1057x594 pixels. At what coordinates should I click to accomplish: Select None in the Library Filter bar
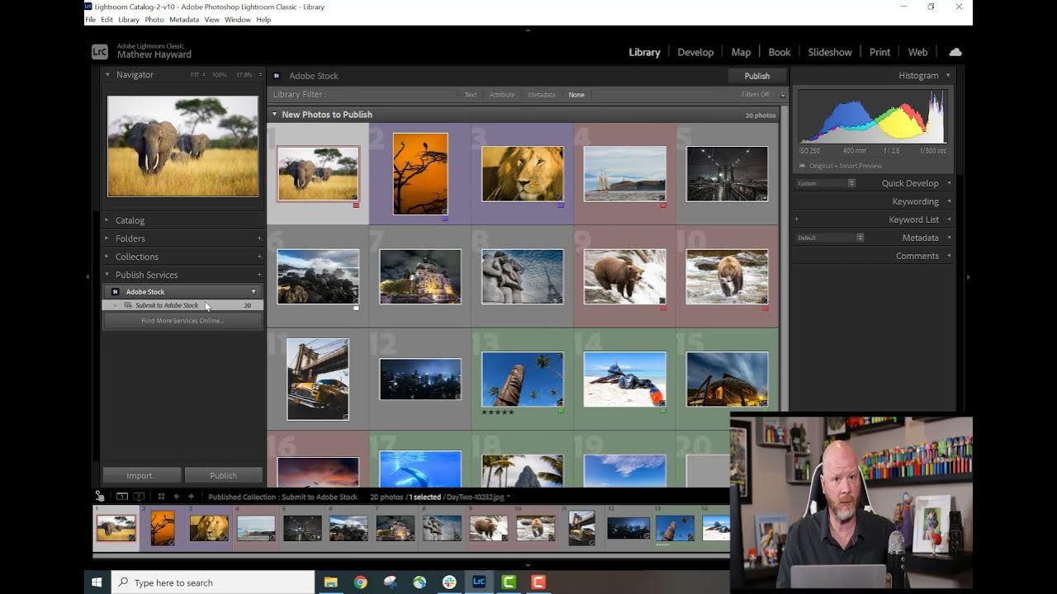point(576,95)
